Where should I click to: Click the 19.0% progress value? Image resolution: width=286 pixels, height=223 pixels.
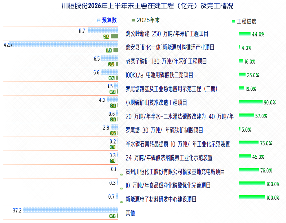tap(251, 89)
